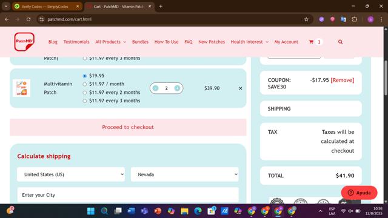
Task: Open a new browser tab
Action: pyautogui.click(x=161, y=7)
